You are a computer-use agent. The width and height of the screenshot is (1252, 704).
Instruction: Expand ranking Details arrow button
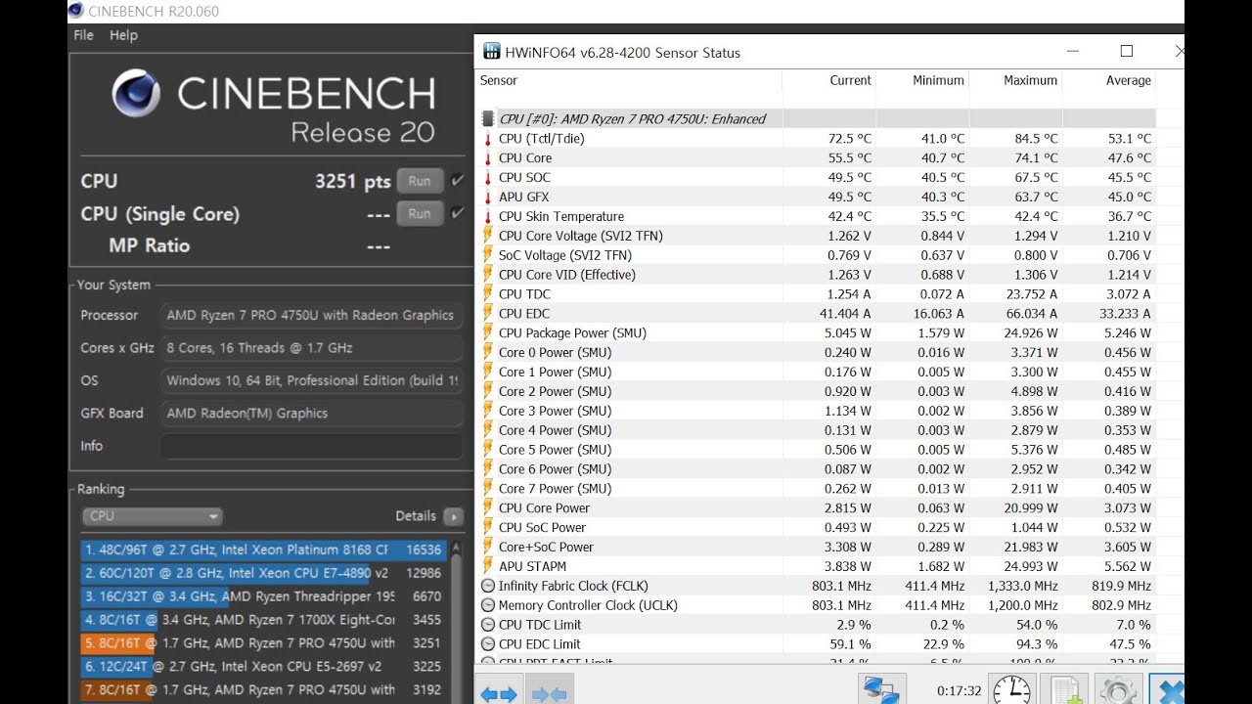453,516
